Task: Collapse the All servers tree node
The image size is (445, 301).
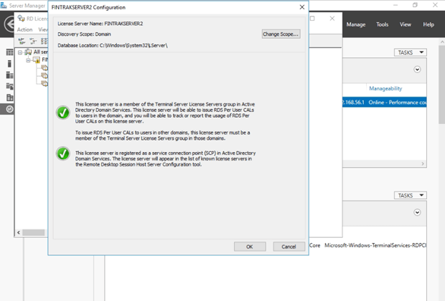Action: tap(20, 52)
